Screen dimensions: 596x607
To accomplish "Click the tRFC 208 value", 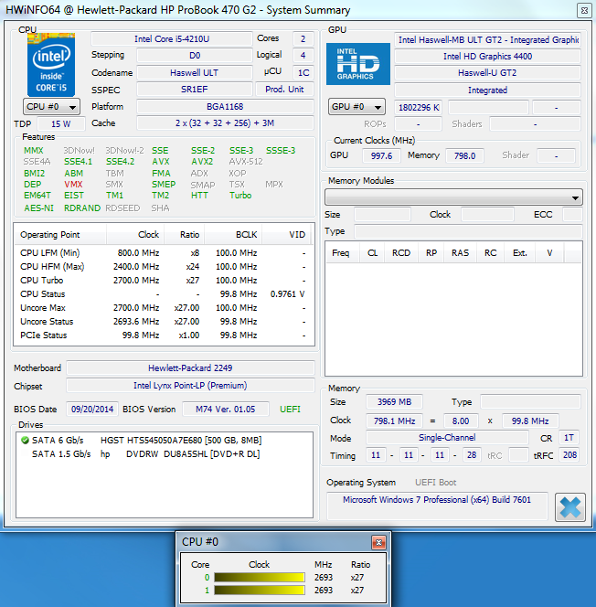I will click(569, 455).
